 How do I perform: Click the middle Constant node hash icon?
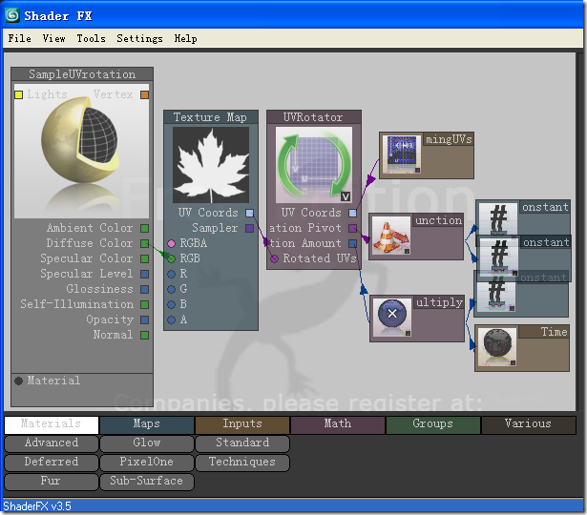tap(499, 257)
